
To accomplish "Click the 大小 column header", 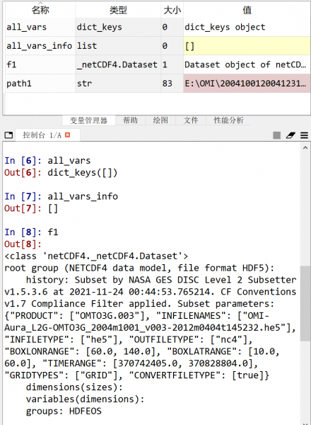I will pos(172,10).
